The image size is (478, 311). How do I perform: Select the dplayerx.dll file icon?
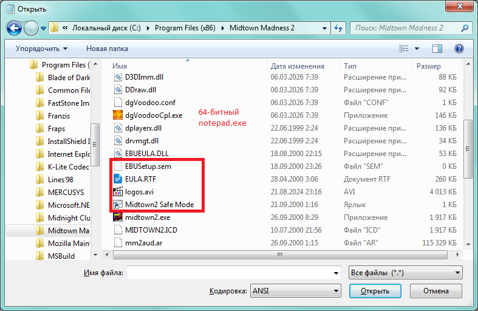pos(118,128)
